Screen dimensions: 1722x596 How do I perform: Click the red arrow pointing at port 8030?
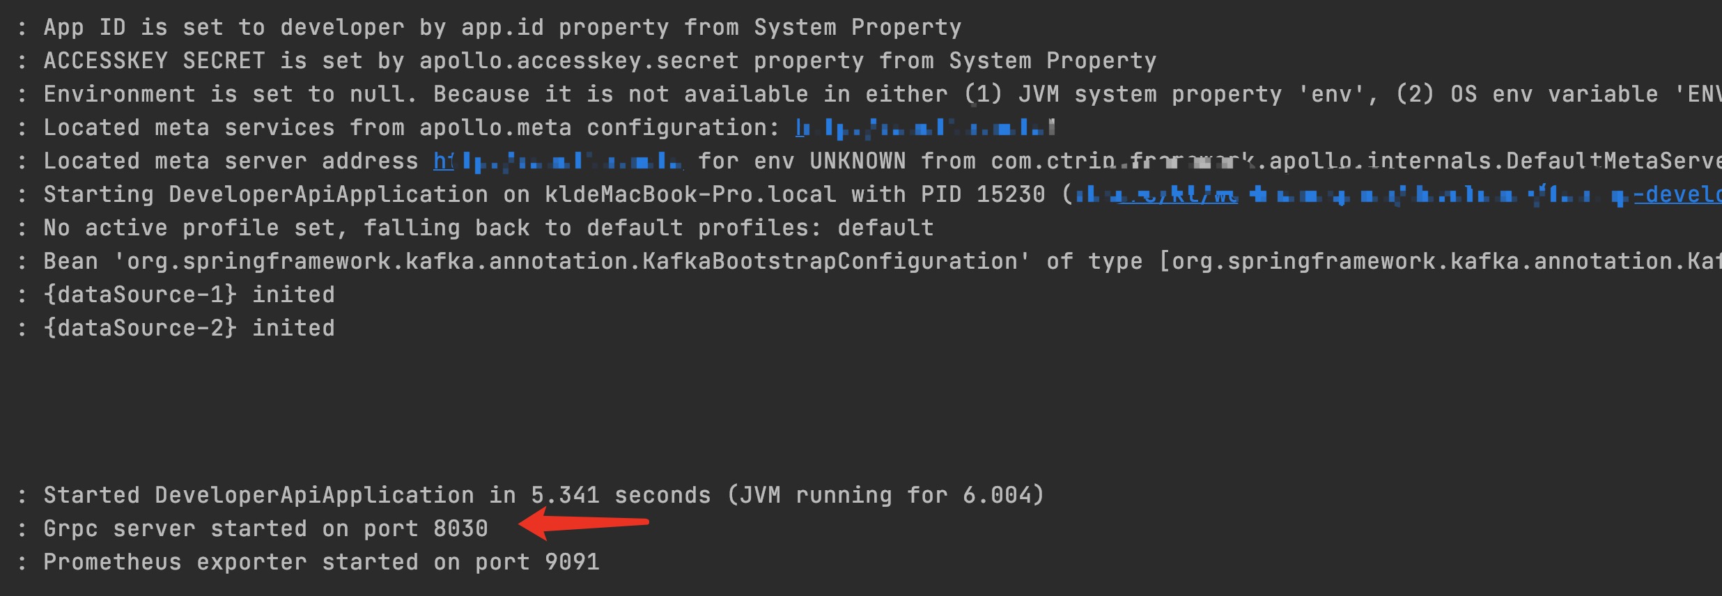pos(584,524)
